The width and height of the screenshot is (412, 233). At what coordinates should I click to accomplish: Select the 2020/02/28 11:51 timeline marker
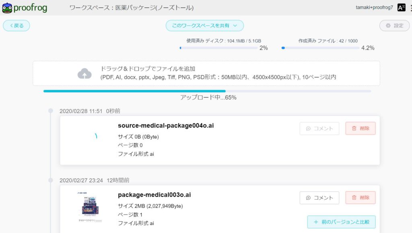[51, 111]
